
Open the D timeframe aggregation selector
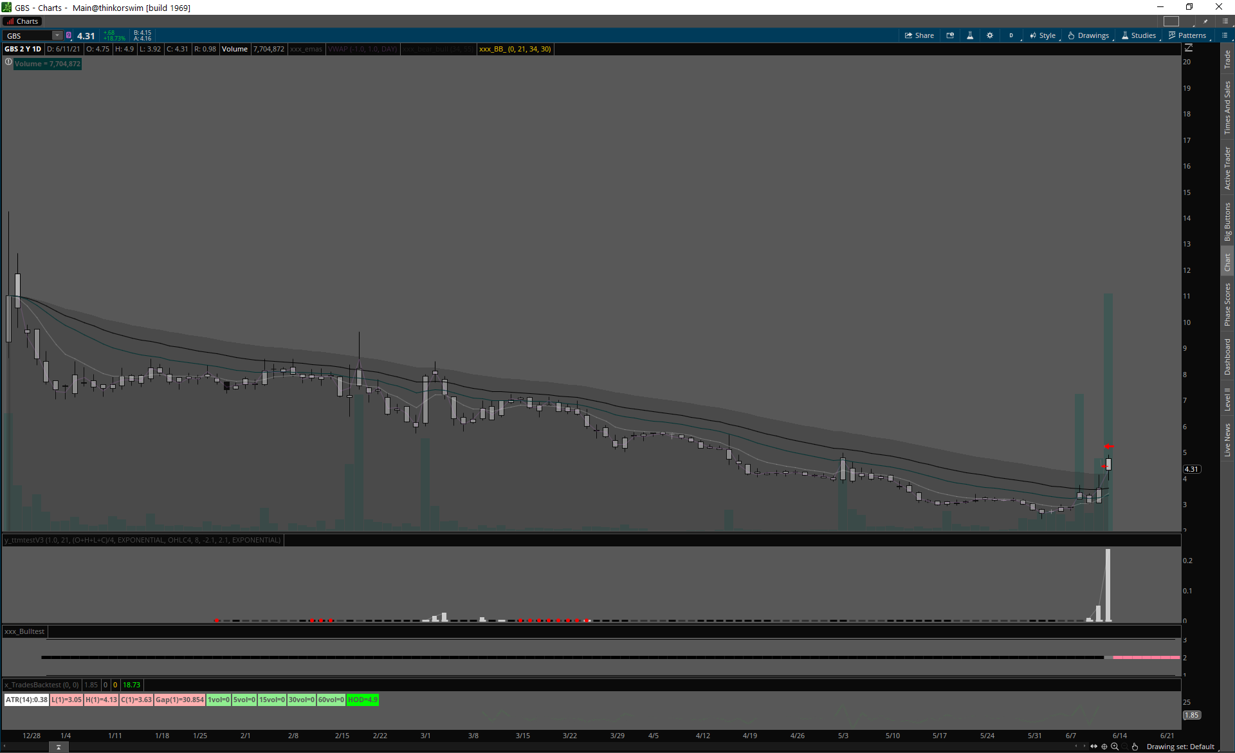(x=1011, y=35)
